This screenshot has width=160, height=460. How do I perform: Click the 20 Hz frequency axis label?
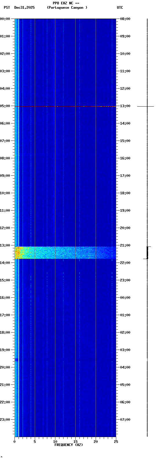point(96,442)
